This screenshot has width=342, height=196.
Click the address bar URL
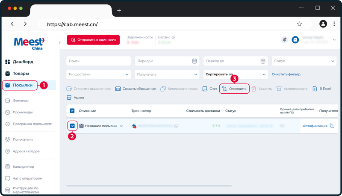(x=72, y=24)
